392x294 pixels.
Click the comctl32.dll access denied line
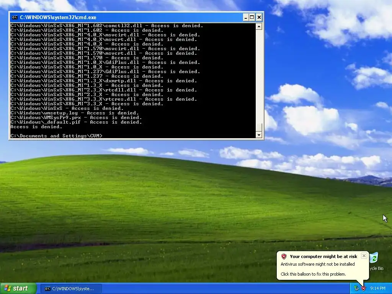pyautogui.click(x=107, y=26)
